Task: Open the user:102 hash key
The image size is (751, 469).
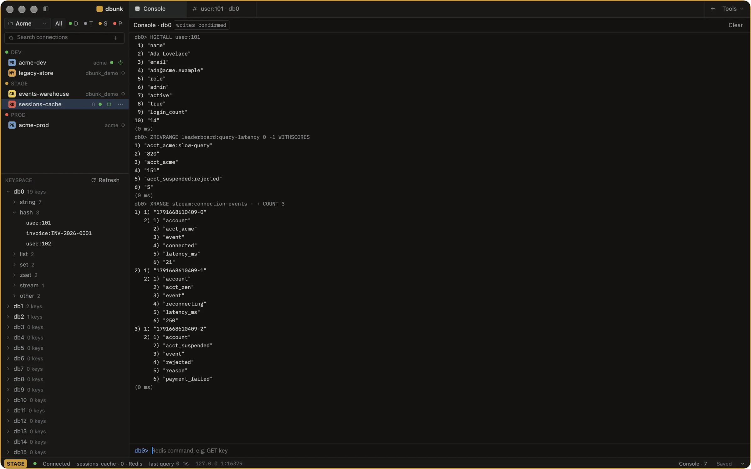Action: [x=38, y=244]
